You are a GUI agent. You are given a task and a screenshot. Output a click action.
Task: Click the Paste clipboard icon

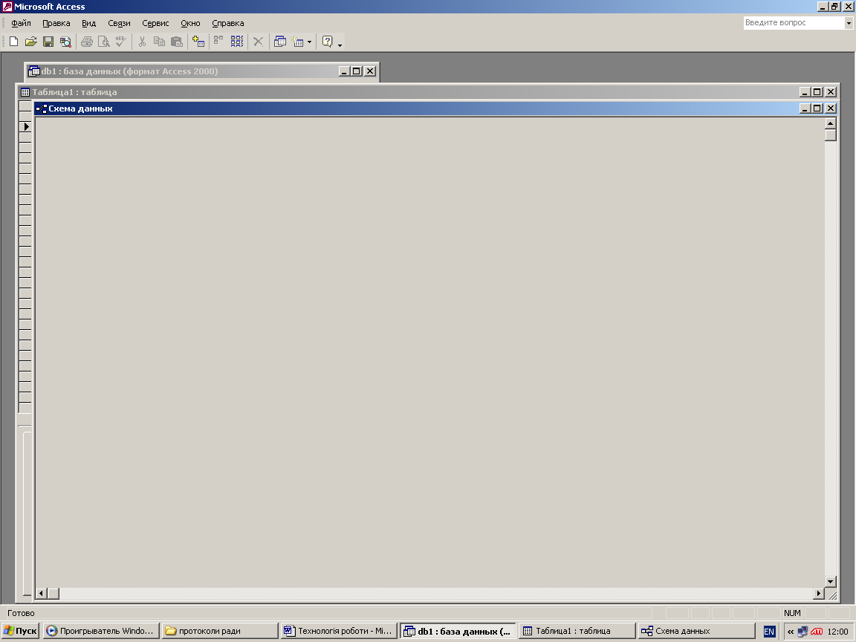pos(176,42)
